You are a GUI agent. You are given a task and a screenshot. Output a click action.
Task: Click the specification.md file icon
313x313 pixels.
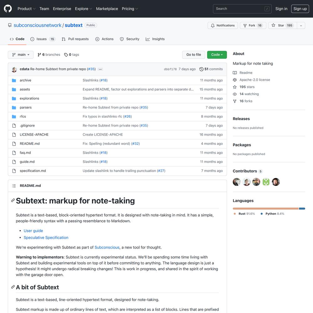tap(14, 171)
